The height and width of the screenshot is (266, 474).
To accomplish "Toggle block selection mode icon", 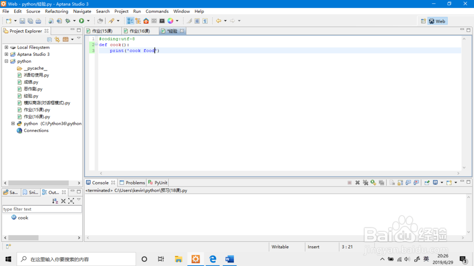I will point(197,21).
